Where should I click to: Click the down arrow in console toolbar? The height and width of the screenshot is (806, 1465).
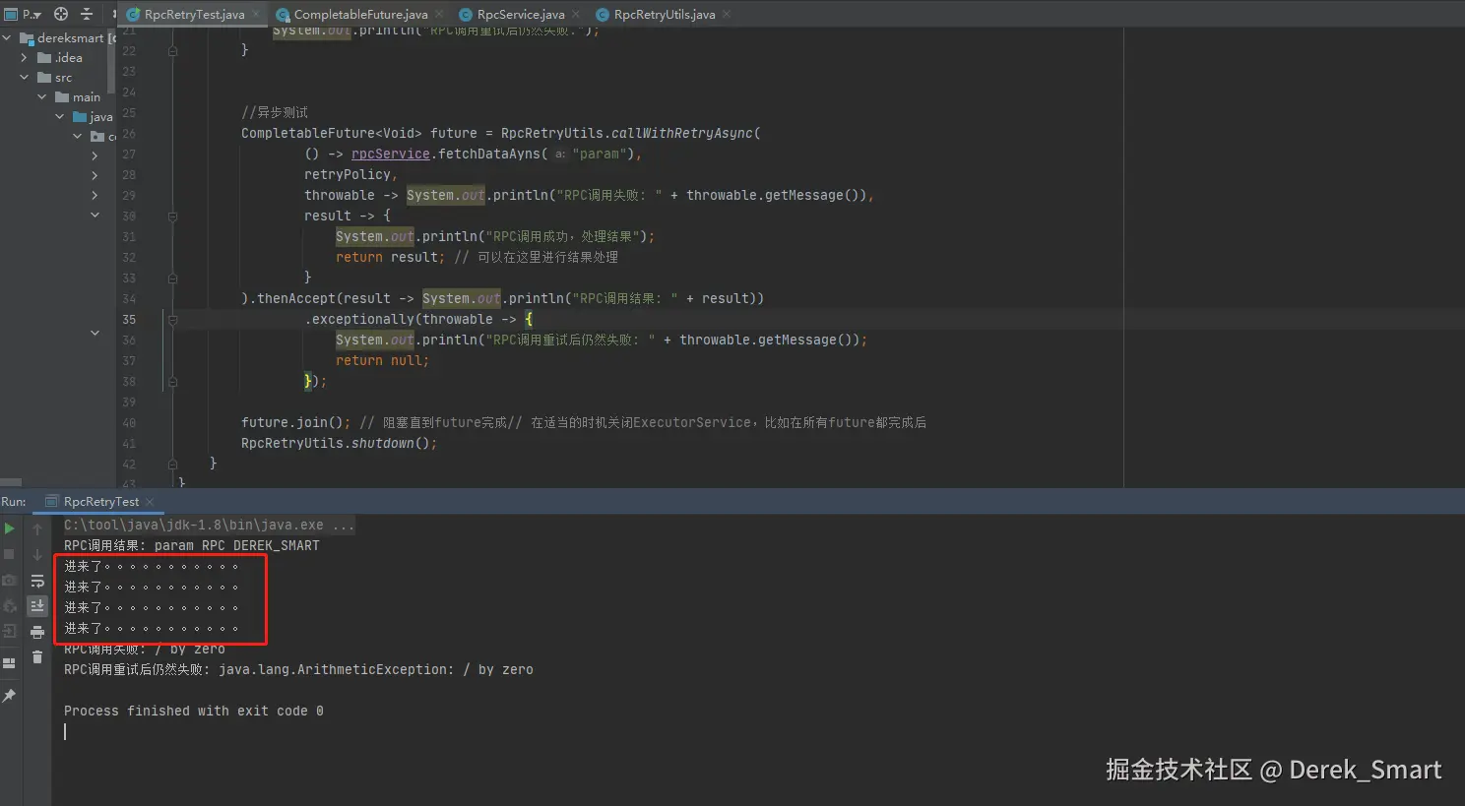point(37,554)
